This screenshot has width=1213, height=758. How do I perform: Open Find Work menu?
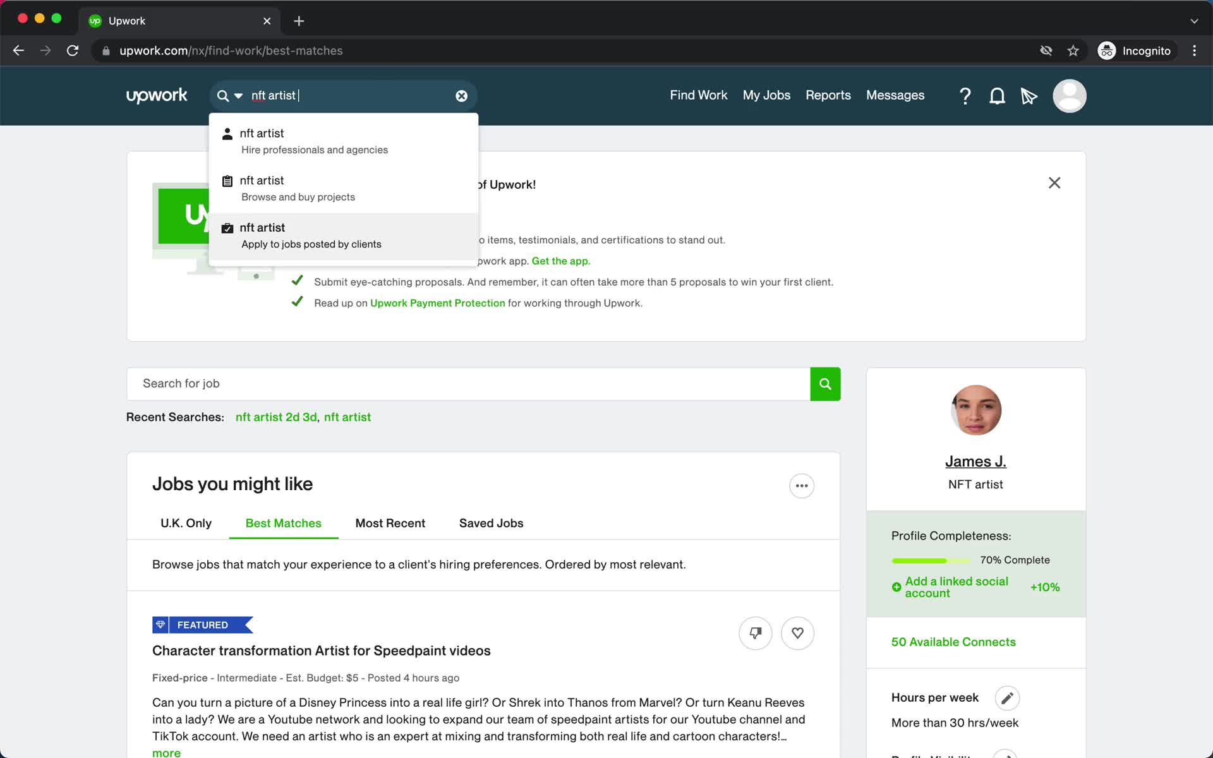pyautogui.click(x=699, y=95)
